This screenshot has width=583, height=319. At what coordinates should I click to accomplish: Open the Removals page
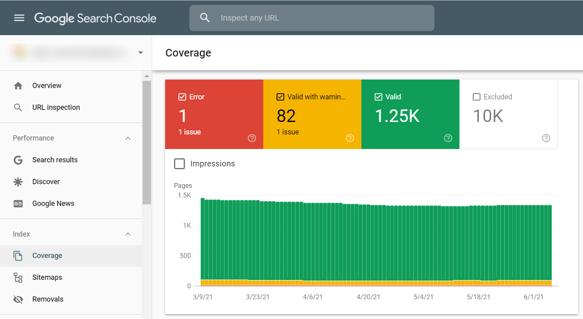tap(71, 299)
